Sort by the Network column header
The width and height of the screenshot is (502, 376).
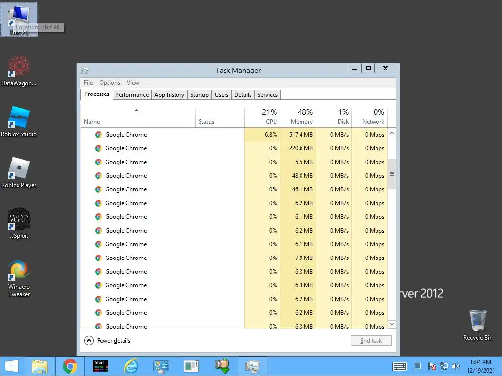click(370, 117)
